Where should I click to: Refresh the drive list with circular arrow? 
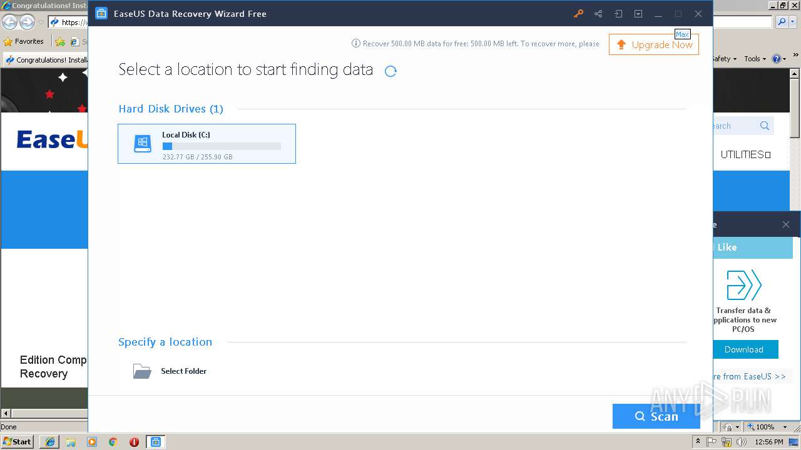click(390, 71)
